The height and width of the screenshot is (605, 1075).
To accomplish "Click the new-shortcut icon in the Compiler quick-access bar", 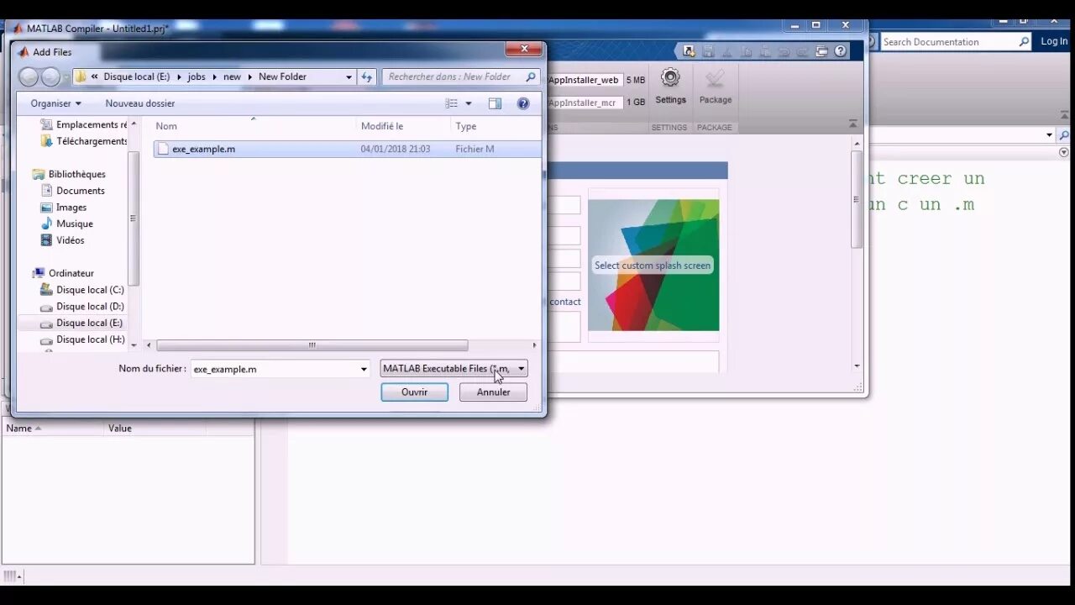I will pos(689,51).
